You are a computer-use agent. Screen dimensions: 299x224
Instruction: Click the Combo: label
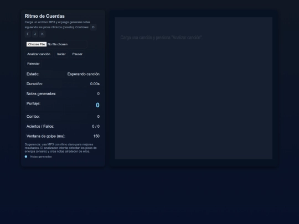click(33, 116)
